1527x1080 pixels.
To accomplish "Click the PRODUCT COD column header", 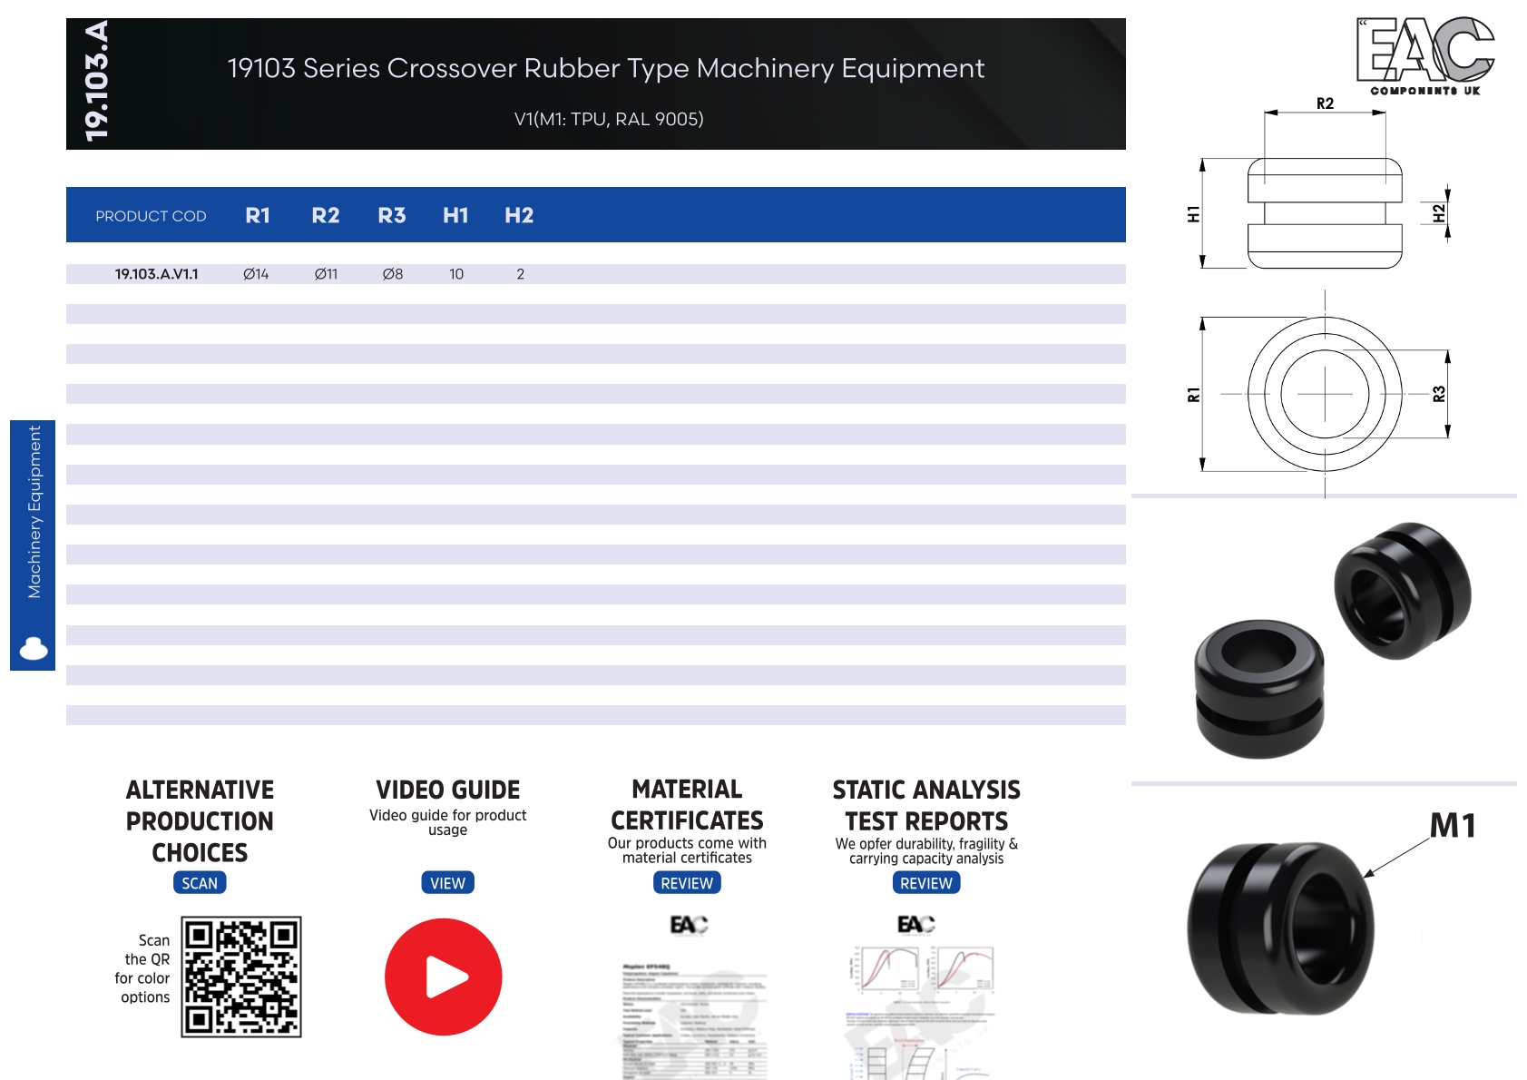I will (x=151, y=216).
